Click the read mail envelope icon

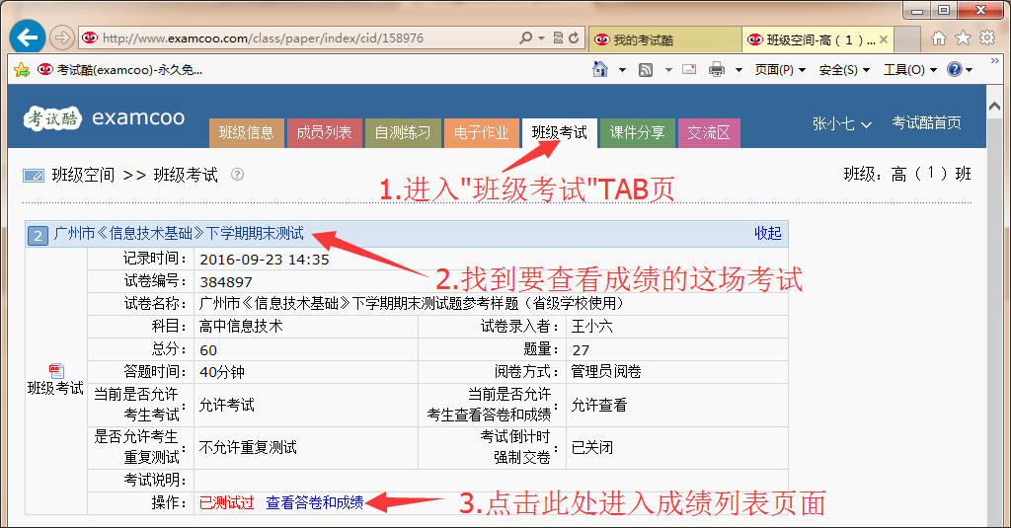(689, 70)
